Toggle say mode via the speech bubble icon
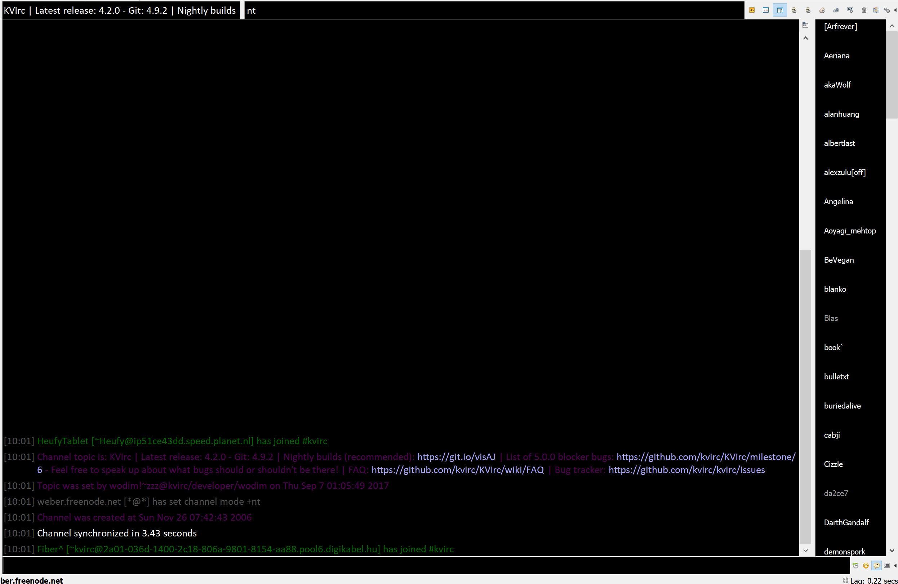Viewport: 898px width, 584px height. pyautogui.click(x=876, y=566)
